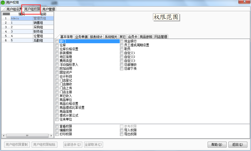
Task: Click the app icon in title bar
Action: (x=3, y=2)
